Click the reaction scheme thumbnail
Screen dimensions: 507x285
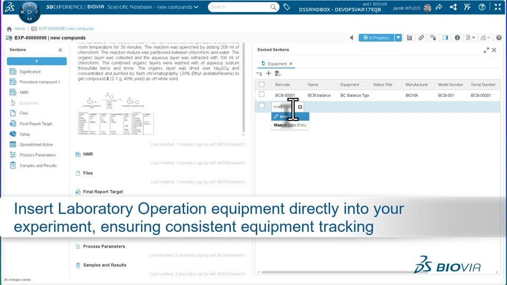tap(116, 113)
